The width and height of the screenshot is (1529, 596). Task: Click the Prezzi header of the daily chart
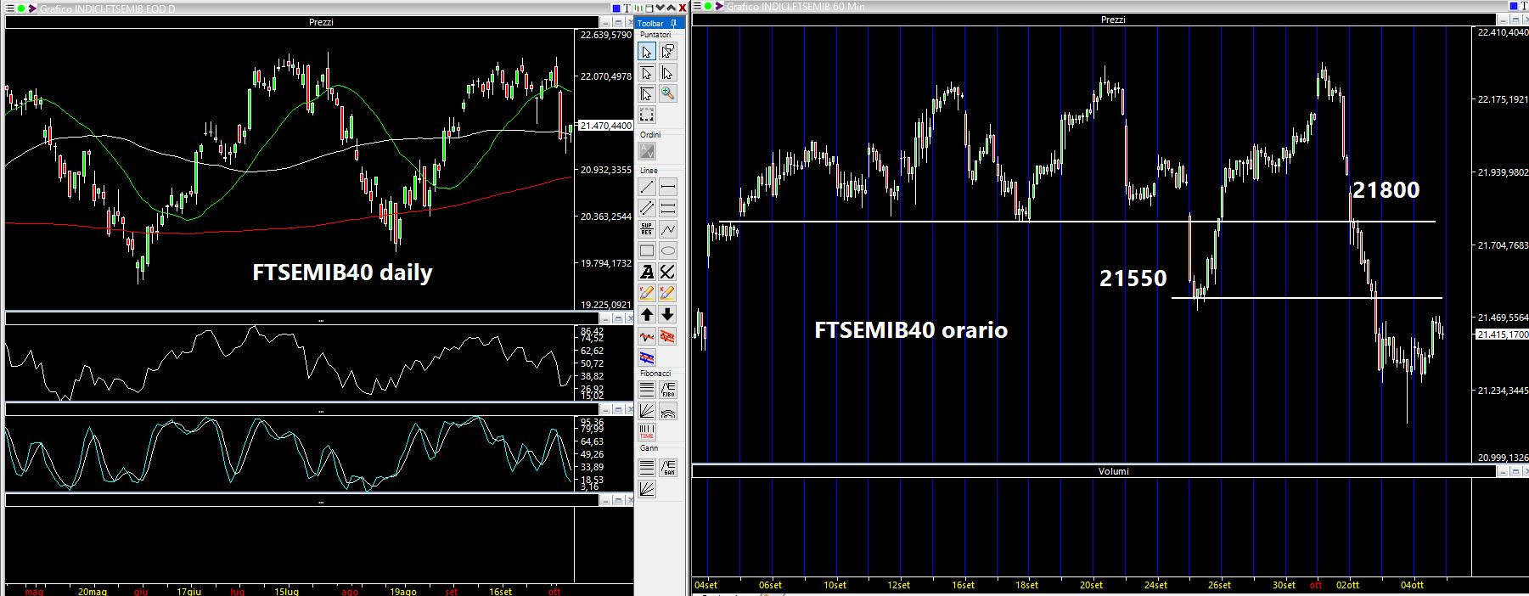[321, 23]
